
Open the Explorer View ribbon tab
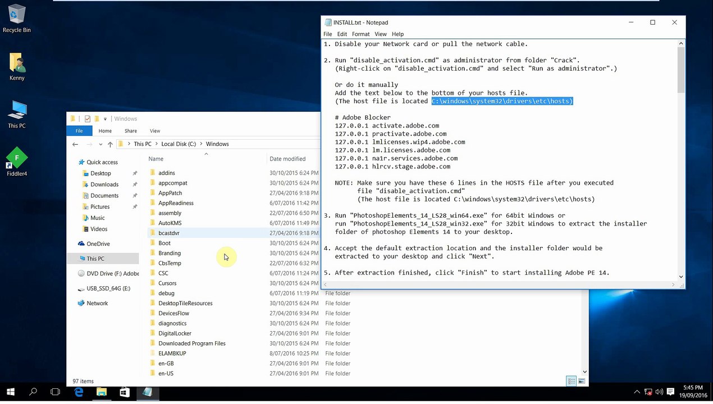pos(155,131)
